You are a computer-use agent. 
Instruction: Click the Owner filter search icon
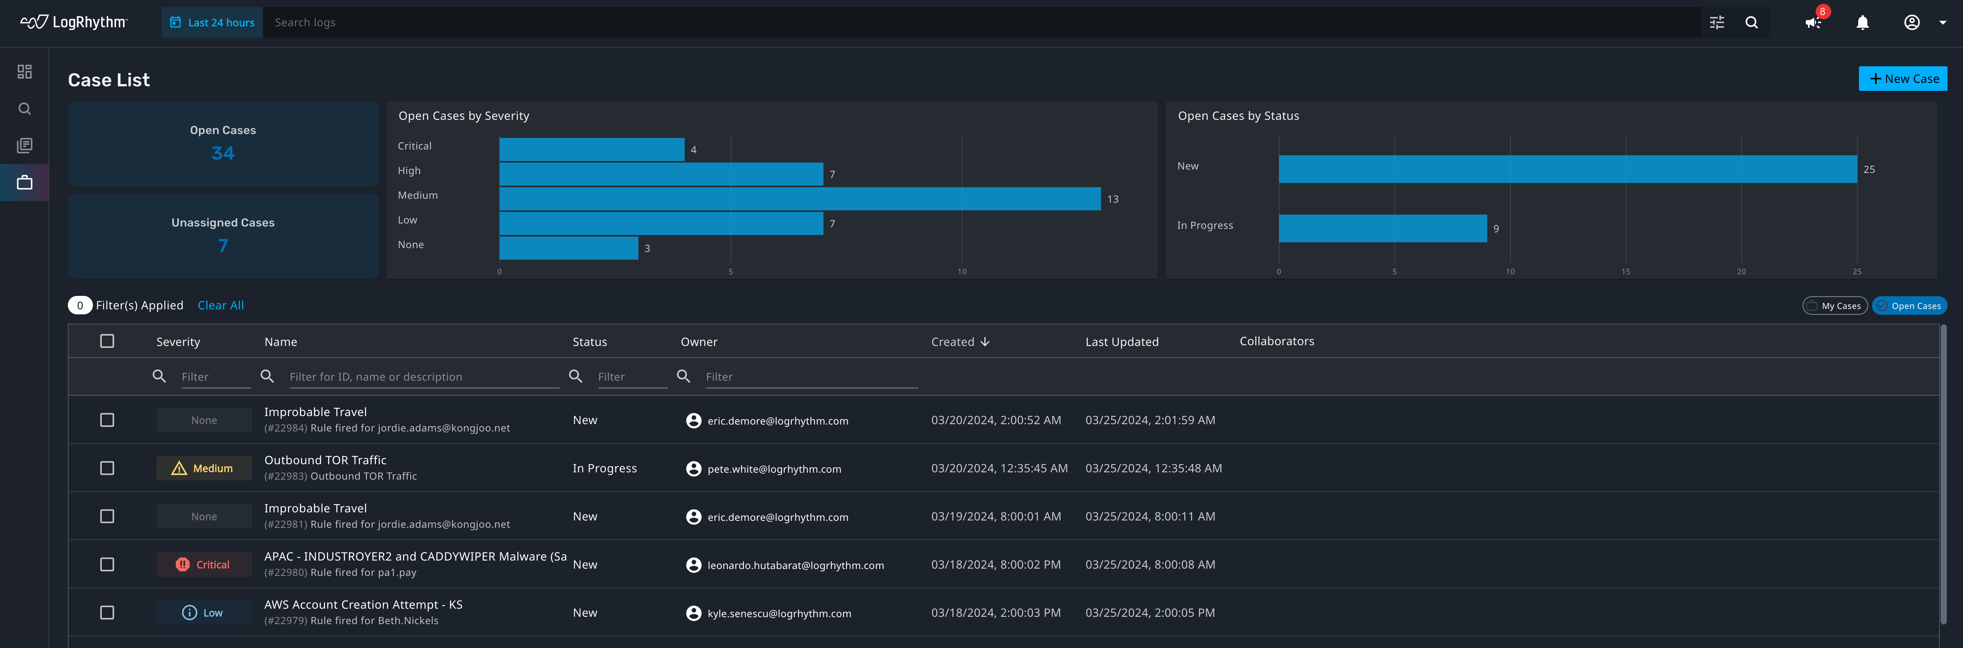pyautogui.click(x=684, y=376)
